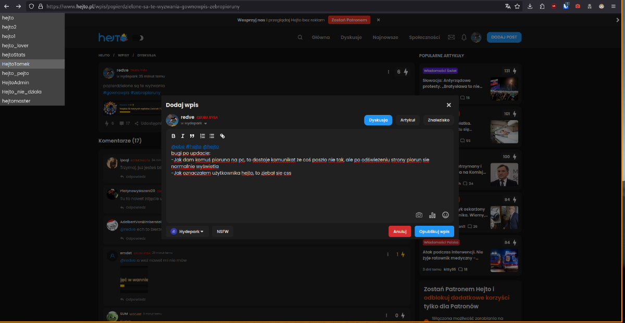
Task: Insert a hyperlink with the link icon
Action: (x=222, y=136)
